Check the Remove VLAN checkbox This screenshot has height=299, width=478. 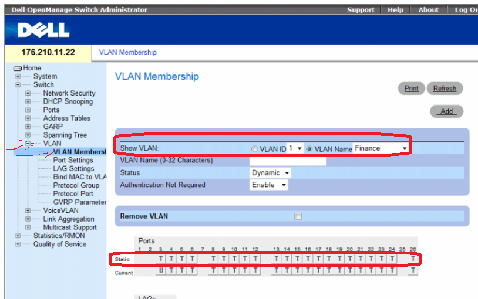point(298,216)
